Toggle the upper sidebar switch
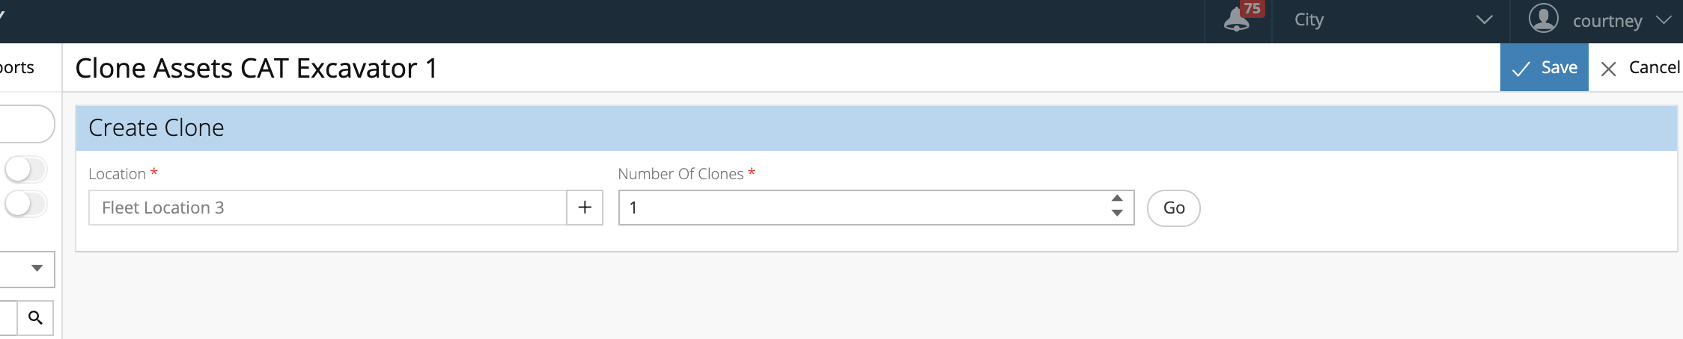Viewport: 1683px width, 339px height. (25, 169)
